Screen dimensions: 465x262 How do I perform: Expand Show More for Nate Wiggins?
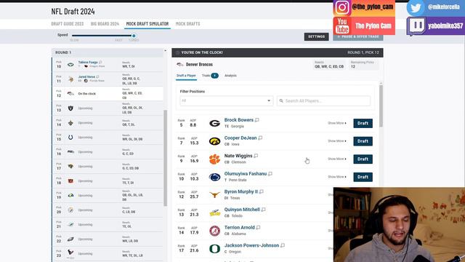[x=337, y=159]
